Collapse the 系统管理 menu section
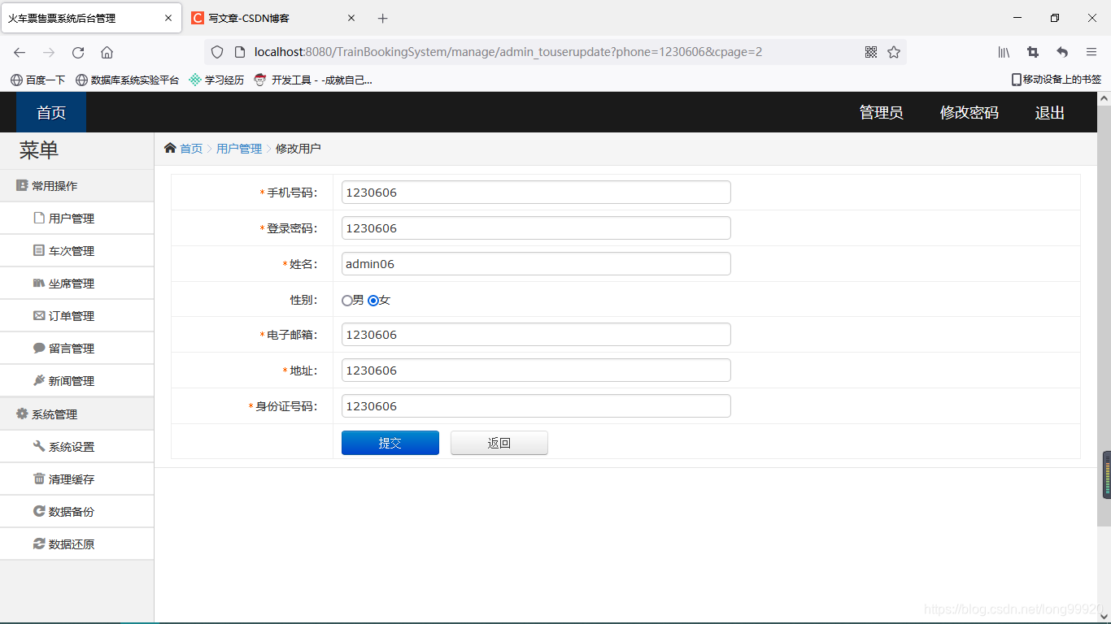Image resolution: width=1111 pixels, height=624 pixels. point(76,414)
